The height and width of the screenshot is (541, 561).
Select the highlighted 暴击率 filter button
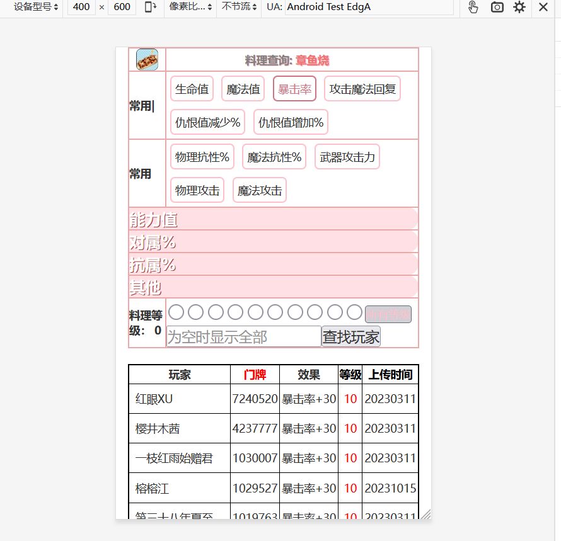click(x=294, y=89)
